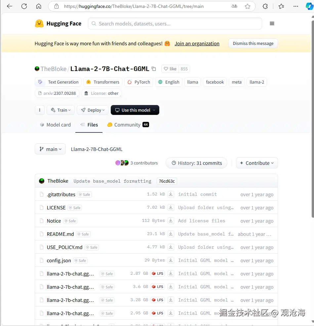Follow Join an organization link
314x326 pixels.
click(x=197, y=44)
